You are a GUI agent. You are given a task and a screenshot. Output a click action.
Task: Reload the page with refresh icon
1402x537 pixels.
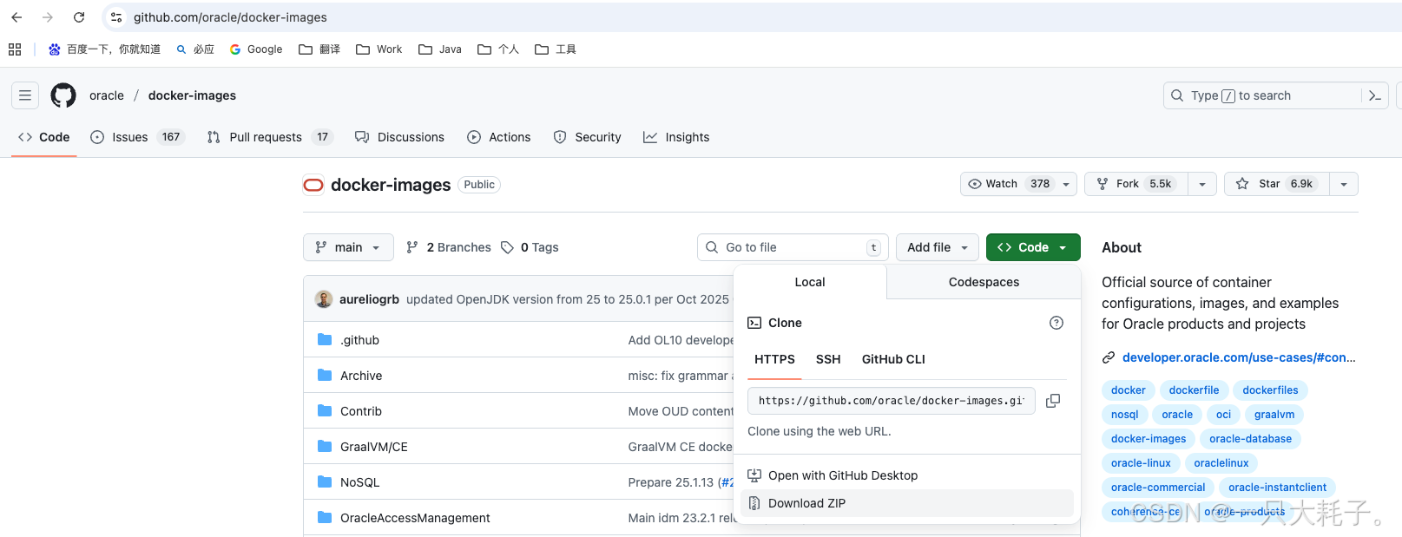coord(79,17)
